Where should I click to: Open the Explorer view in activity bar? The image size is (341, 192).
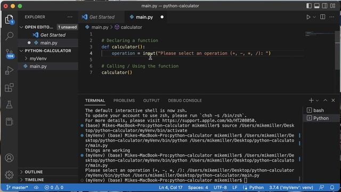click(9, 19)
